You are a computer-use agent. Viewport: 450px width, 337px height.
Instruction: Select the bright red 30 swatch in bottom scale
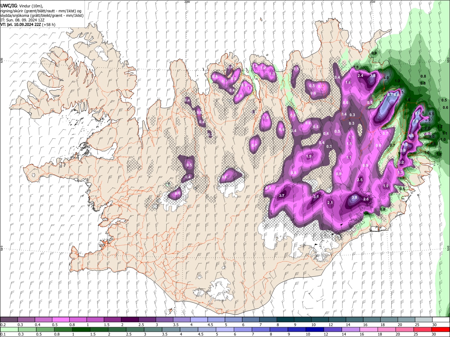(x=441, y=329)
